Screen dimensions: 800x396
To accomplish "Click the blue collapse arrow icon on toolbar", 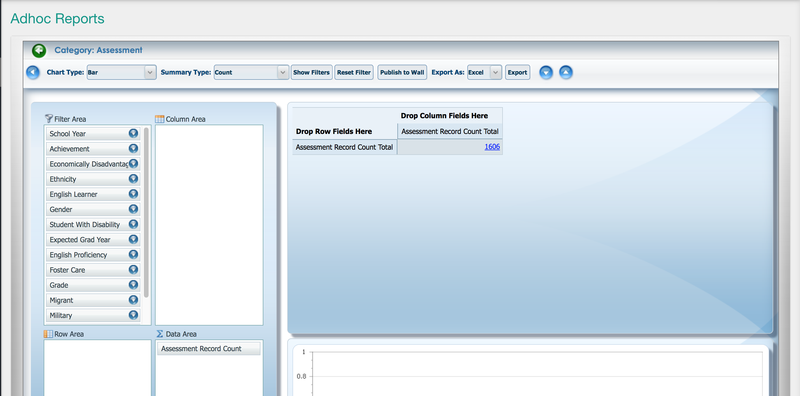I will tap(546, 72).
